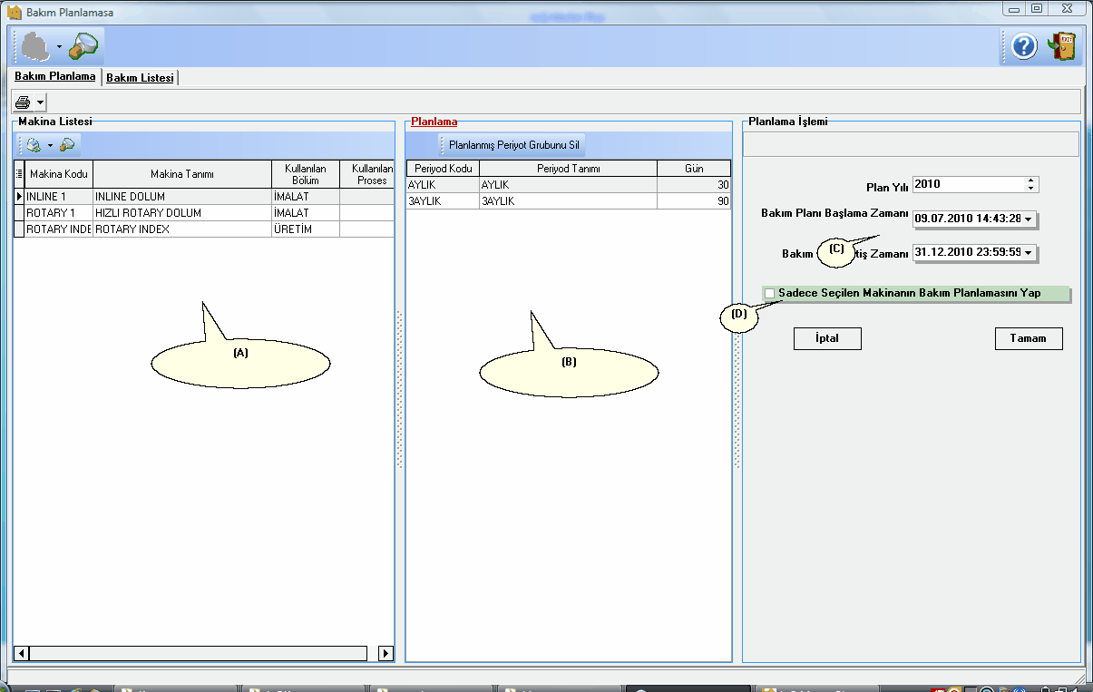Click end date value 31.12.2010 23:59:59
The height and width of the screenshot is (692, 1093).
[x=968, y=253]
